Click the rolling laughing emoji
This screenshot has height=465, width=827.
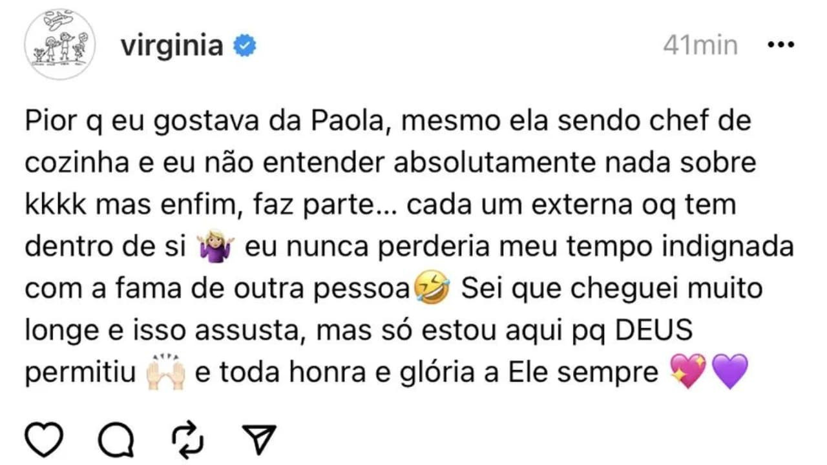click(x=432, y=289)
